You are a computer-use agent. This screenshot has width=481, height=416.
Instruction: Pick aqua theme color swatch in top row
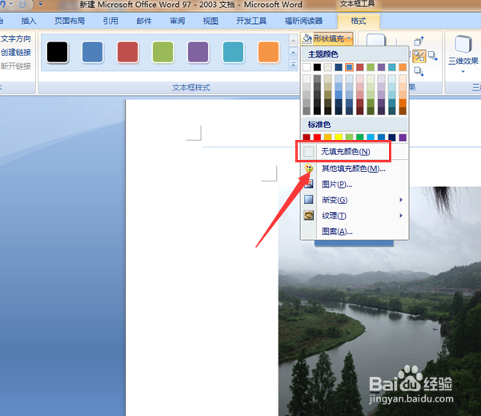pyautogui.click(x=392, y=67)
